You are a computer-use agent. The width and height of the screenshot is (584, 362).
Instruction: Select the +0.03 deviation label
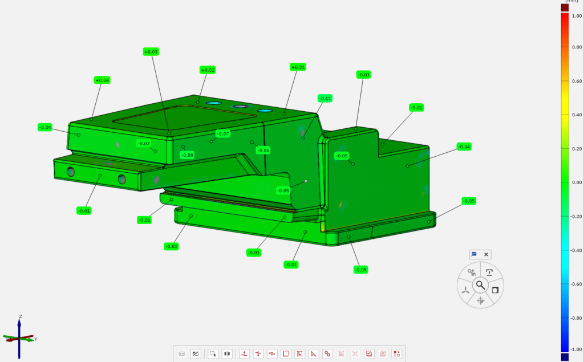click(x=151, y=52)
